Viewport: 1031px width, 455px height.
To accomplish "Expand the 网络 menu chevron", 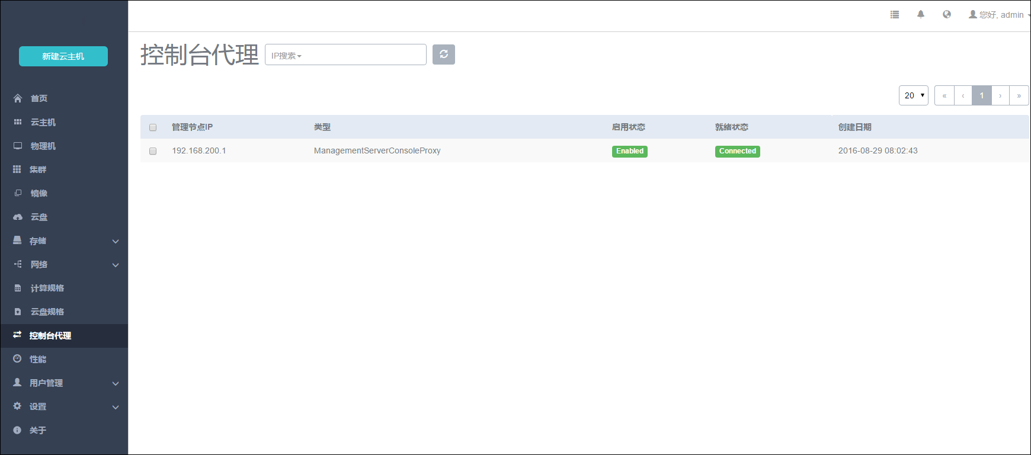I will pos(116,265).
